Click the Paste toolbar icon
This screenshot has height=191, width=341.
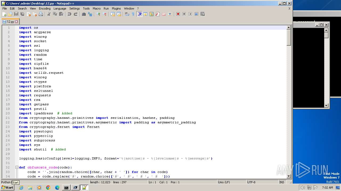(61, 14)
